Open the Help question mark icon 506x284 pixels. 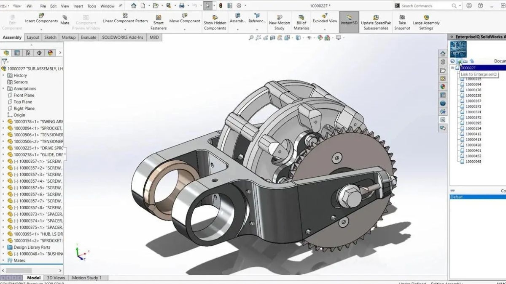(x=481, y=5)
